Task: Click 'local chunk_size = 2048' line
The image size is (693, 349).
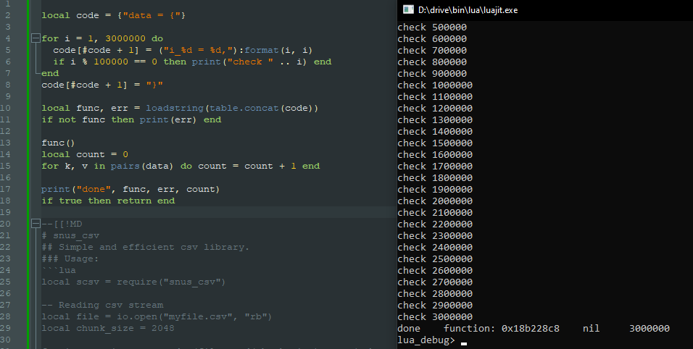Action: [x=108, y=328]
